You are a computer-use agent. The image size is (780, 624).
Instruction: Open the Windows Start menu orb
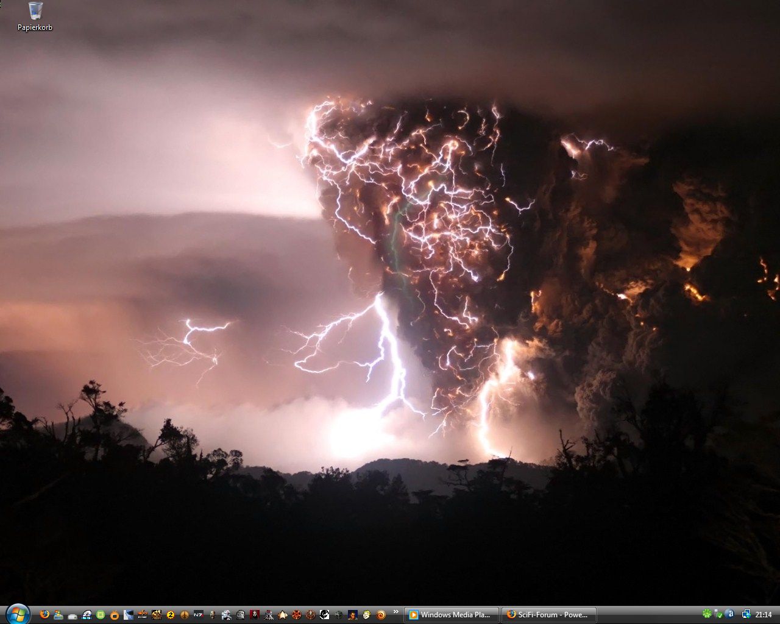point(16,614)
